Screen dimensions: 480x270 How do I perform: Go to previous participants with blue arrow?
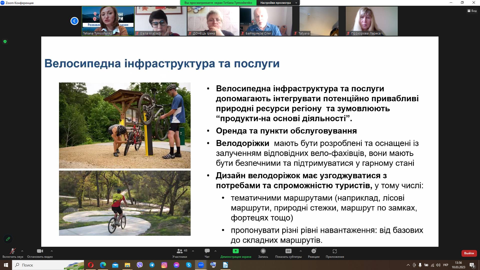point(74,21)
